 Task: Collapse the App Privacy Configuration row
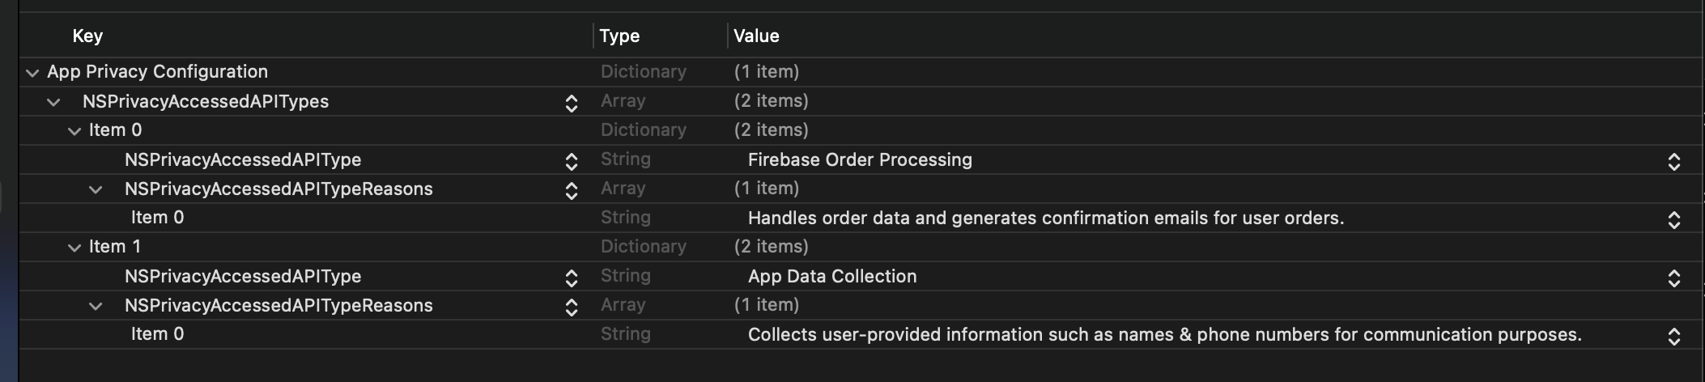pos(32,73)
